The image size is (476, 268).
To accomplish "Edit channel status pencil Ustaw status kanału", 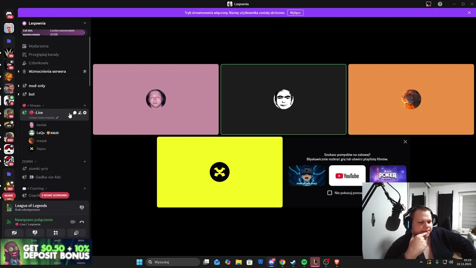I will pyautogui.click(x=57, y=118).
